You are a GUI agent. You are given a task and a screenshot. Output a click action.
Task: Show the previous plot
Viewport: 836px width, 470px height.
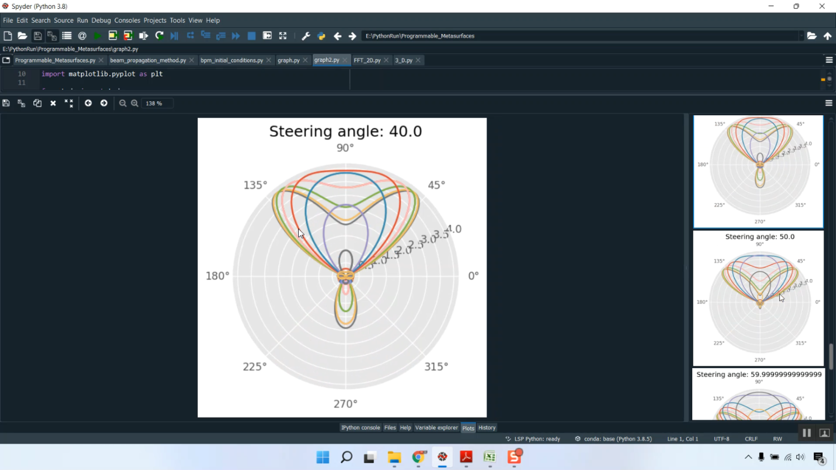(88, 103)
